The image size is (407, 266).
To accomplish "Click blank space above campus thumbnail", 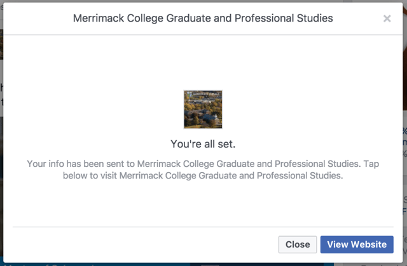I will pos(203,63).
